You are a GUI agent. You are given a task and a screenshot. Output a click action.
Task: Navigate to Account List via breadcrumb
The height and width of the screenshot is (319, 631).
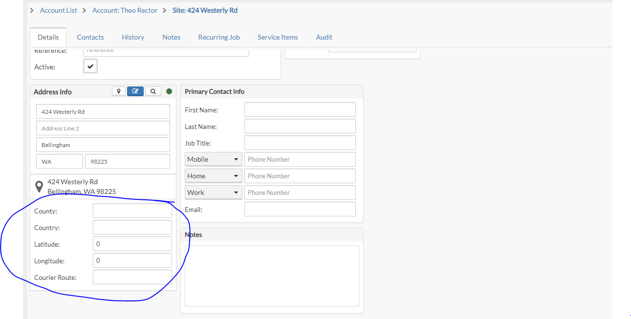[58, 10]
